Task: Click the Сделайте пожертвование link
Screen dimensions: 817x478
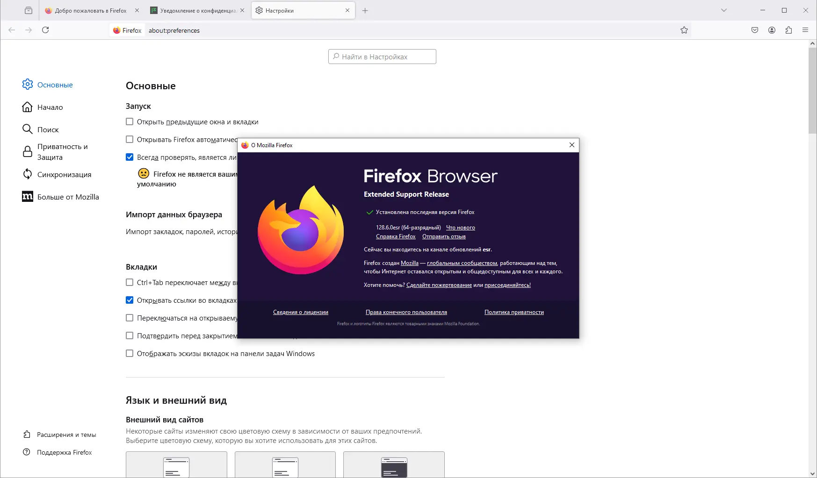Action: pos(439,285)
